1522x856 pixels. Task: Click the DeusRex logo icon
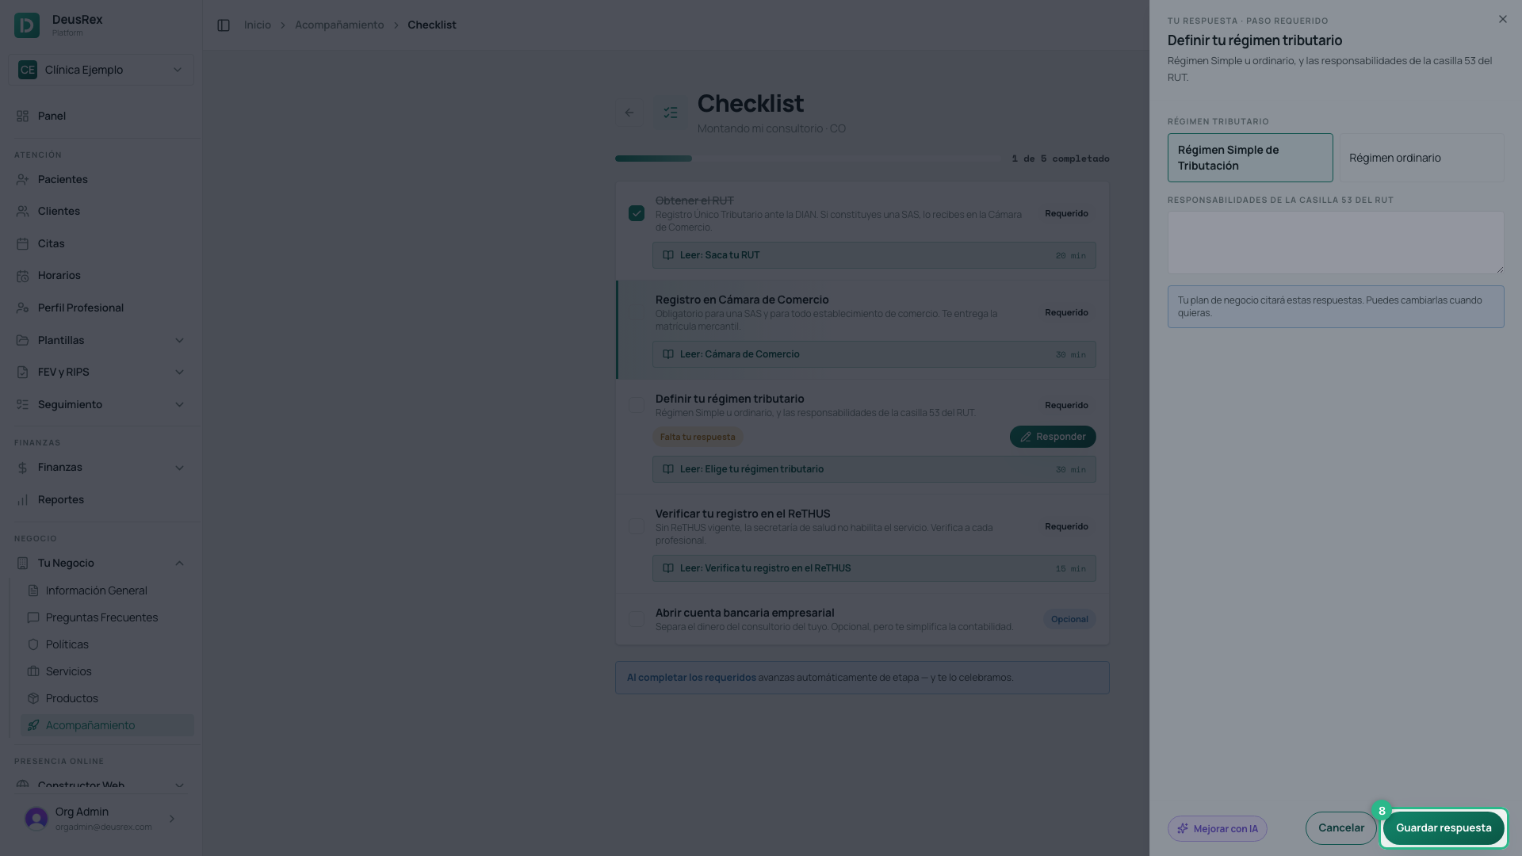(x=27, y=25)
